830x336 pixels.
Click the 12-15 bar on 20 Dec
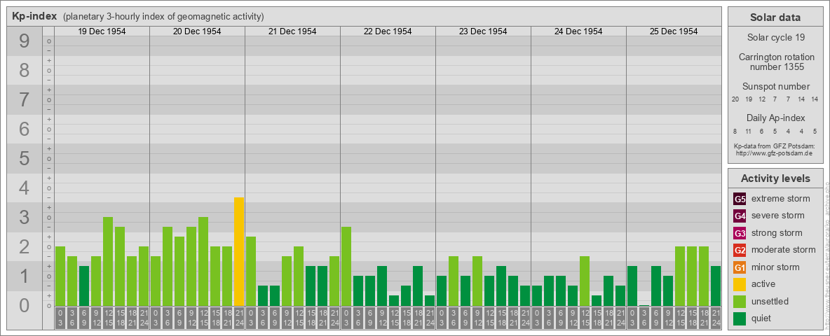pos(203,262)
